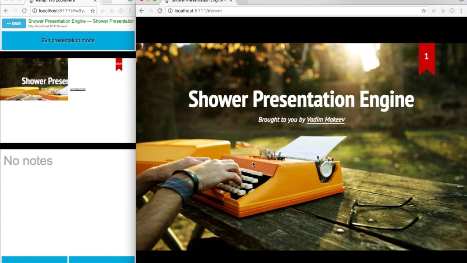467x263 pixels.
Task: Go forward in the localhost:8177 browser window
Action: click(15, 11)
